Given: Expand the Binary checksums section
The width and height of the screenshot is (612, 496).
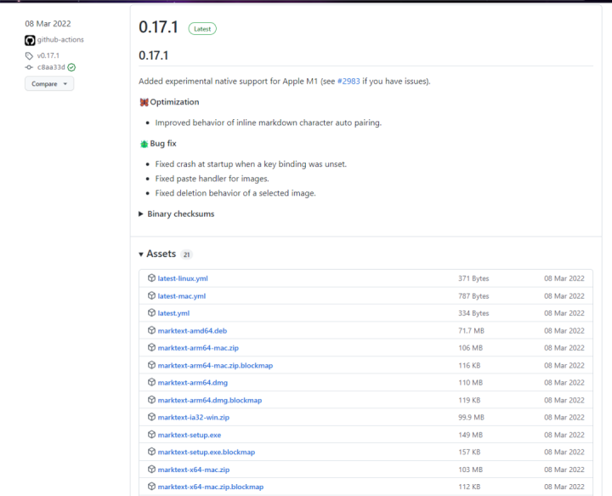Looking at the screenshot, I should point(177,214).
